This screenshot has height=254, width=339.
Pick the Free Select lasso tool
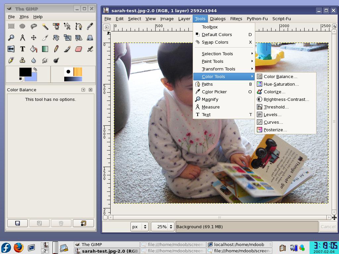34,26
